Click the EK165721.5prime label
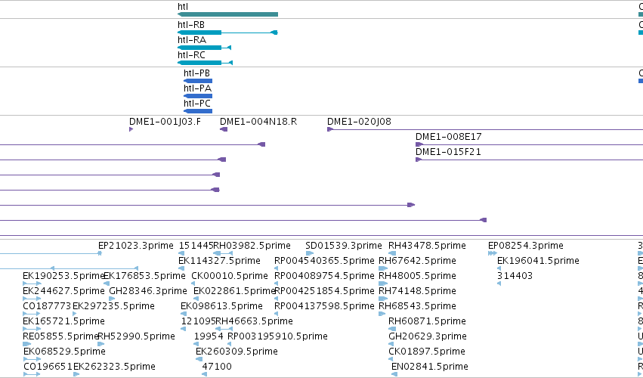Viewport: 643px width, 378px height. coord(64,321)
